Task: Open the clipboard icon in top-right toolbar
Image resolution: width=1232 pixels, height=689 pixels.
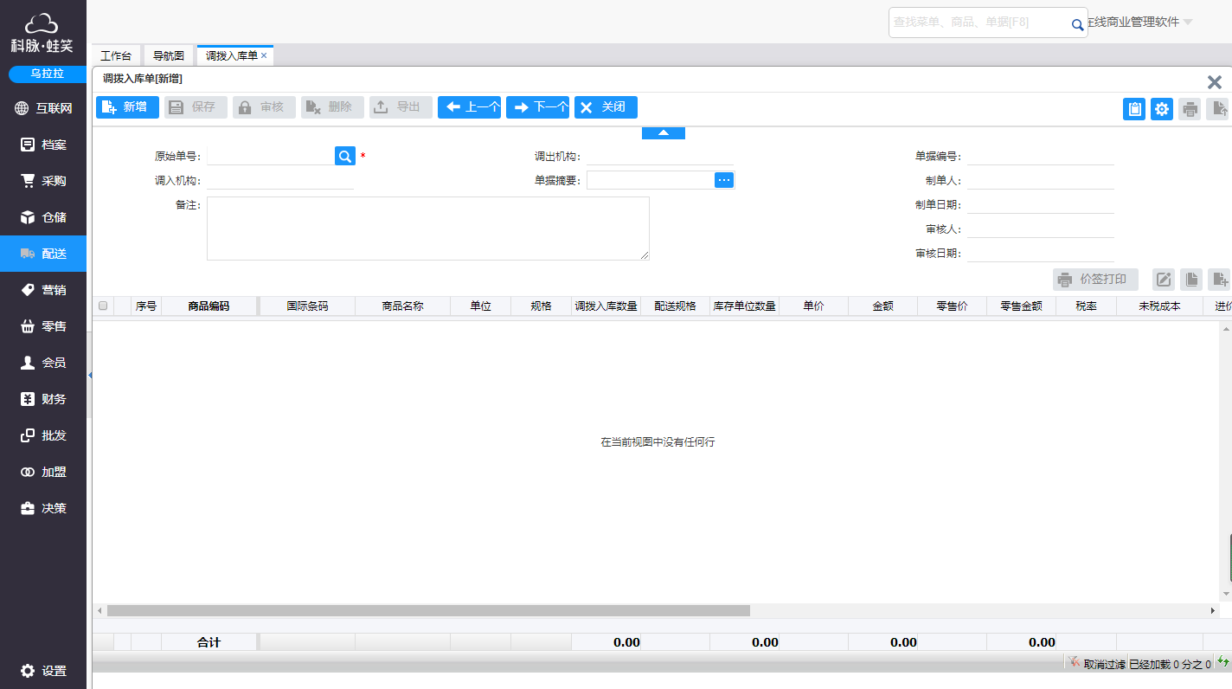Action: point(1134,109)
